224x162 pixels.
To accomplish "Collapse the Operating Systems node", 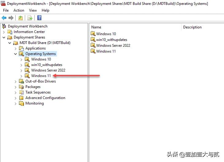I will tap(15, 54).
